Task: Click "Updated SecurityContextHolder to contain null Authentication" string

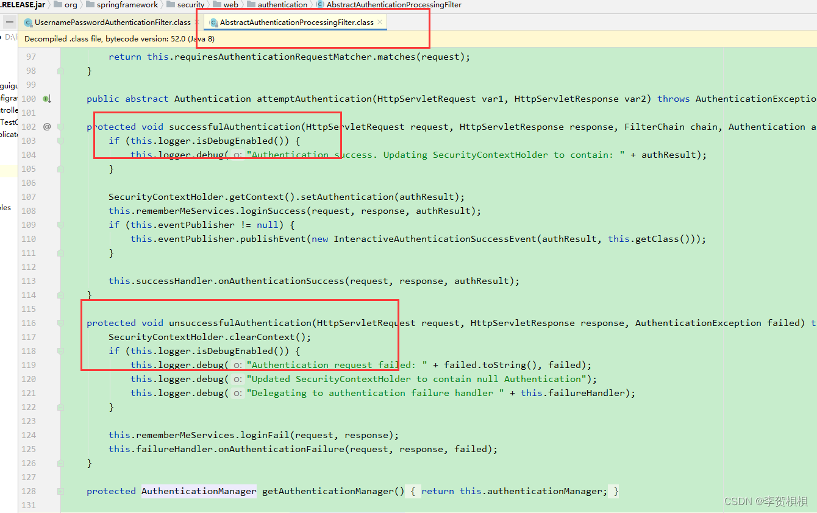Action: pos(416,379)
